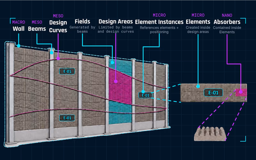Click the "Generated by beams" caption

pyautogui.click(x=83, y=29)
